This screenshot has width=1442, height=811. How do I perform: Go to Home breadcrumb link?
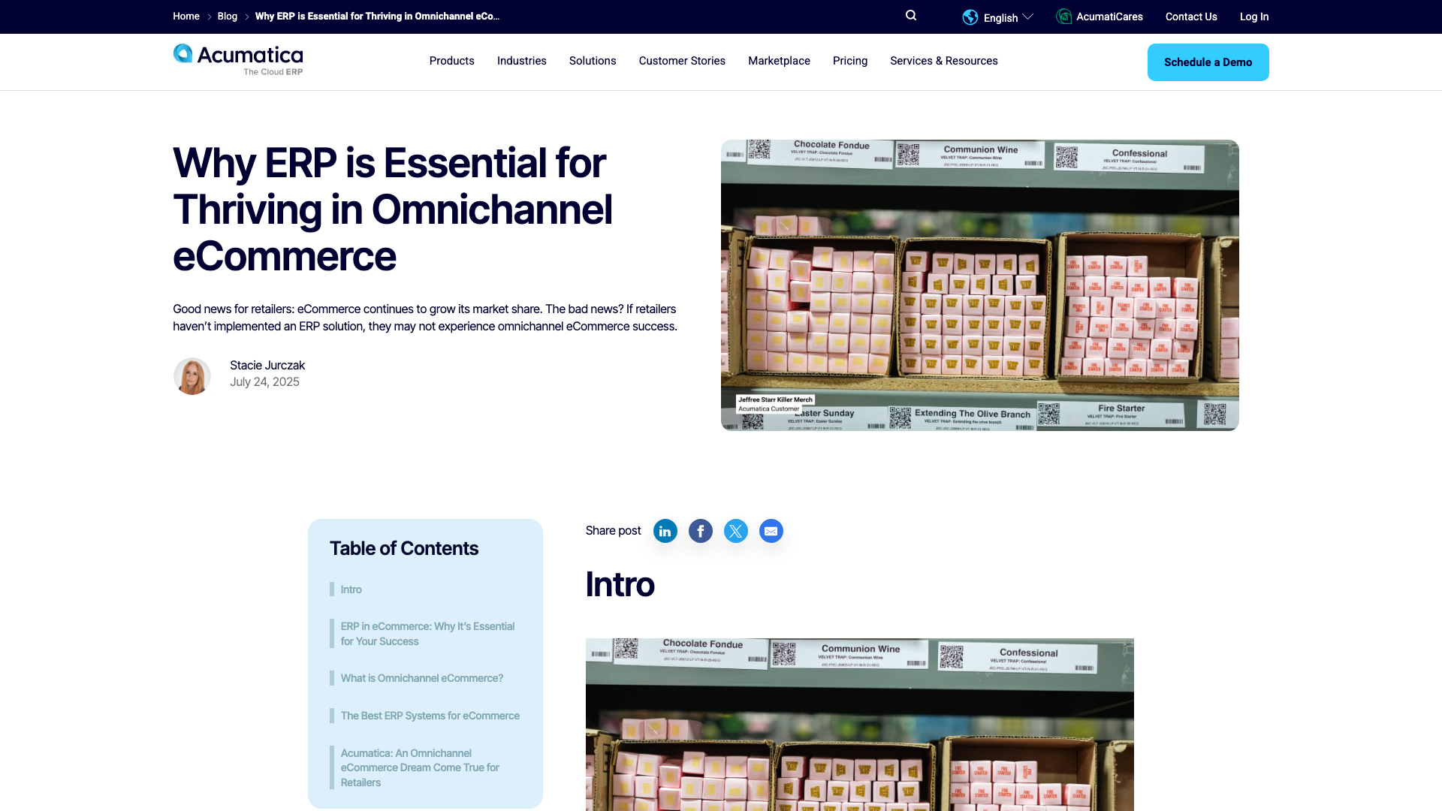coord(186,16)
